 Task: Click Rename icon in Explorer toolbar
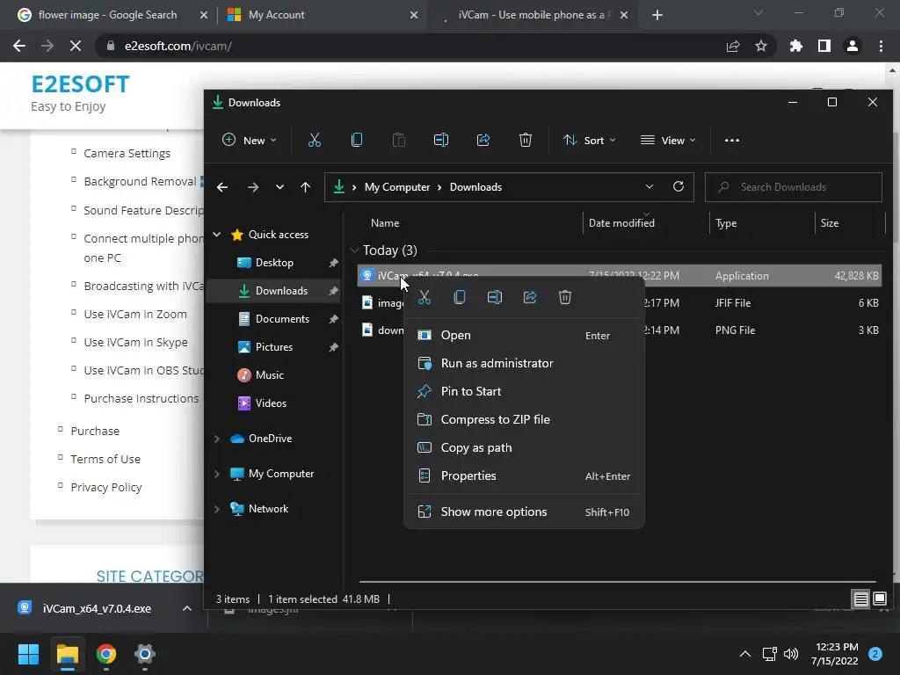(441, 140)
